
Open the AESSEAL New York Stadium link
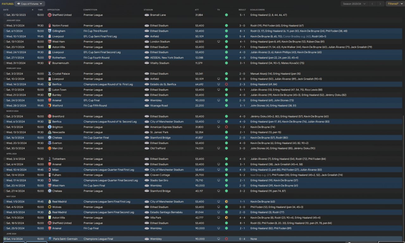(167, 58)
